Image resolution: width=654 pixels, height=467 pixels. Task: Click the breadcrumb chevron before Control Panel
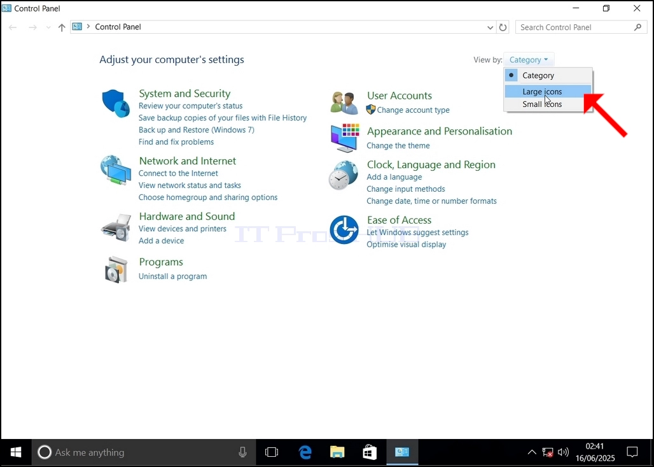click(x=88, y=27)
